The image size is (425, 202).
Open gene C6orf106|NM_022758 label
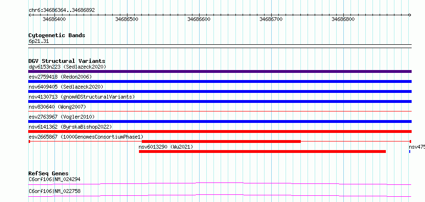54,192
